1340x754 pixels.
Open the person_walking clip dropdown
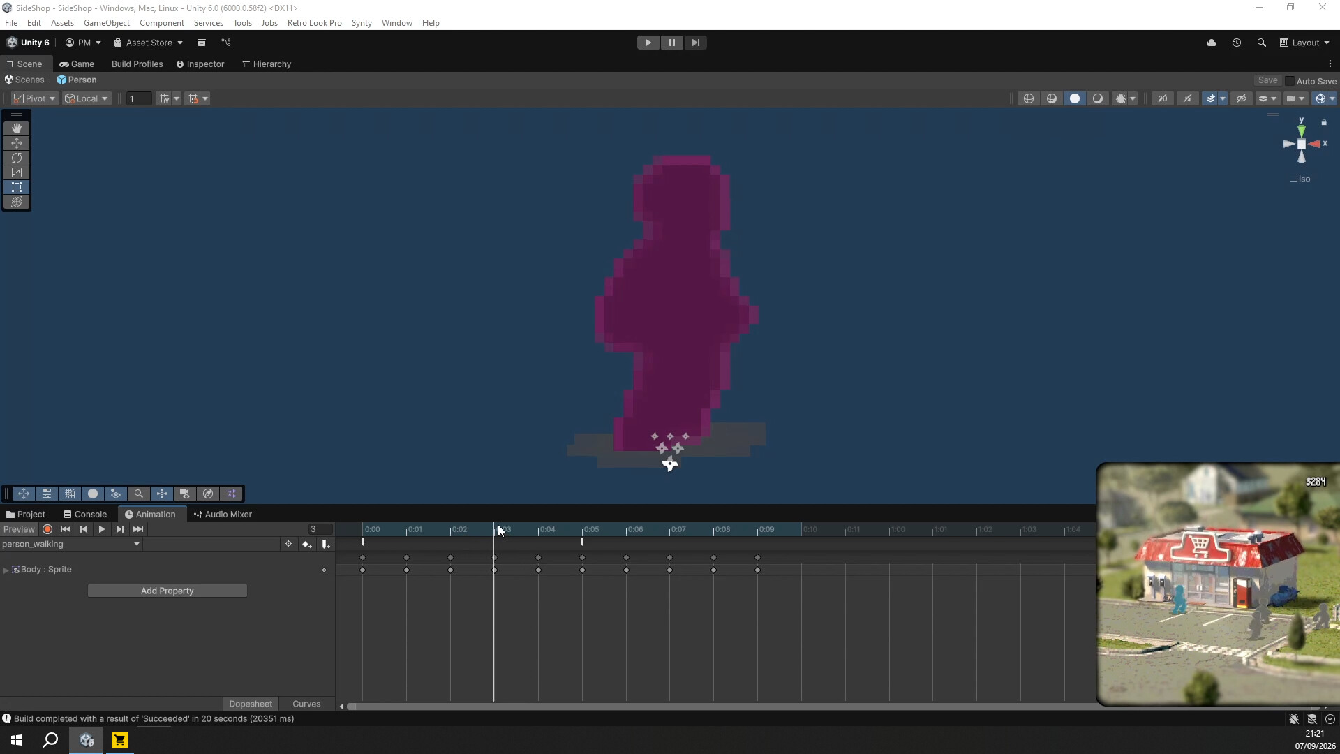[71, 545]
